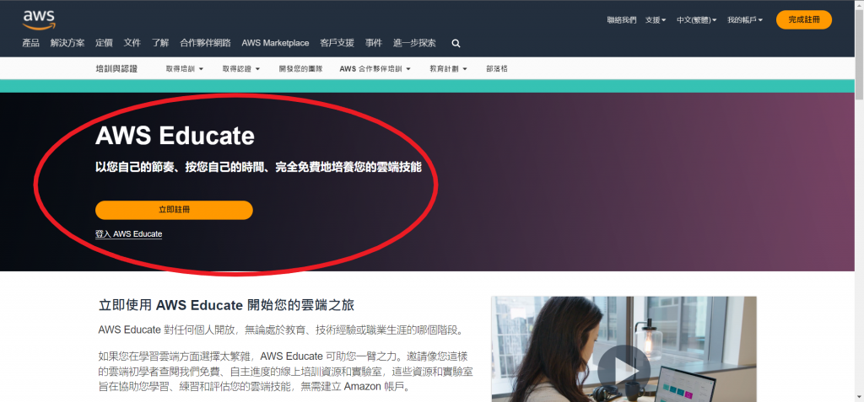Image resolution: width=864 pixels, height=402 pixels.
Task: Open AWS Marketplace in the top nav
Action: 276,43
